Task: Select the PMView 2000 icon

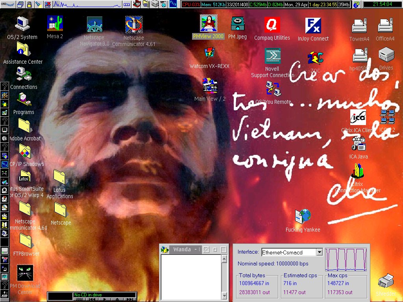Action: (209, 23)
